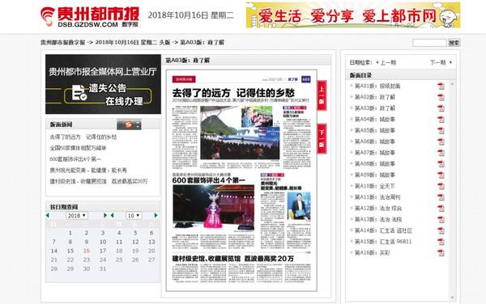The image size is (486, 304).
Task: Select the 下一期 link
Action: click(441, 62)
